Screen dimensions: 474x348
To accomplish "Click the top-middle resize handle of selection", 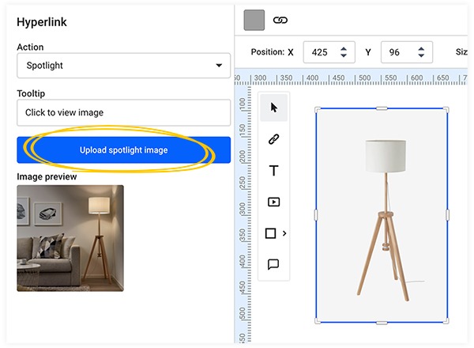I will tap(382, 108).
